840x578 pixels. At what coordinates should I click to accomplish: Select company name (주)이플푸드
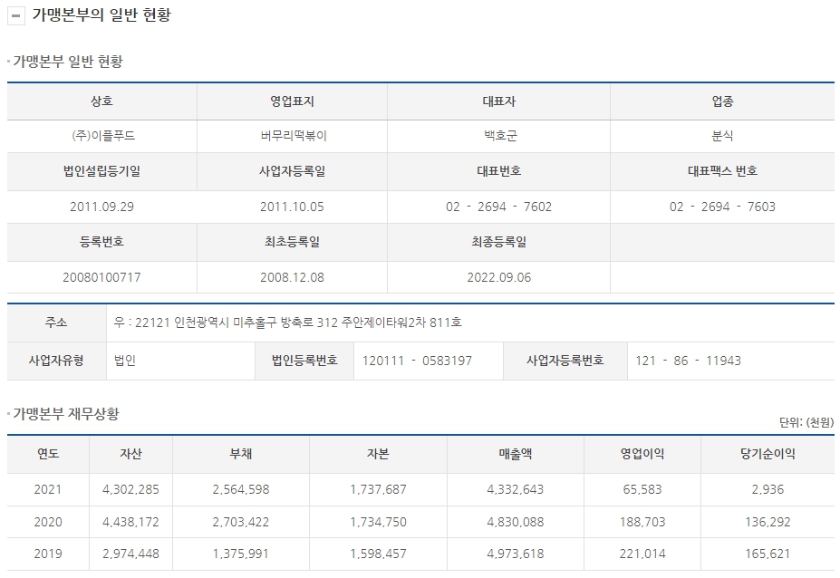point(103,136)
